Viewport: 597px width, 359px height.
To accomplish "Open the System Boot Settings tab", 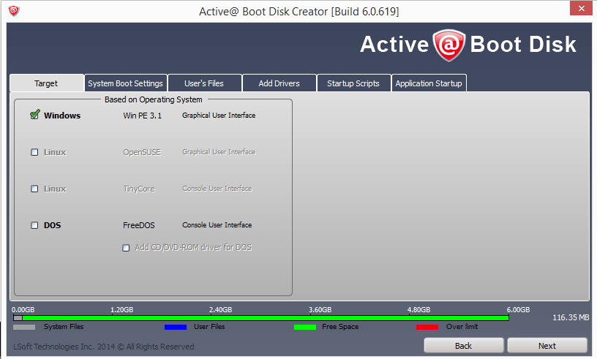I will pyautogui.click(x=125, y=83).
